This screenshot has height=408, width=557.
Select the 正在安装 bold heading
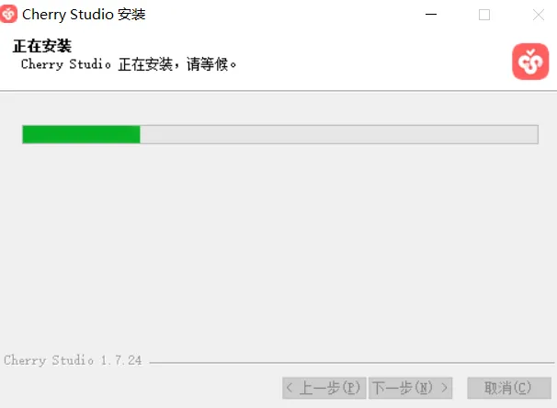(42, 46)
